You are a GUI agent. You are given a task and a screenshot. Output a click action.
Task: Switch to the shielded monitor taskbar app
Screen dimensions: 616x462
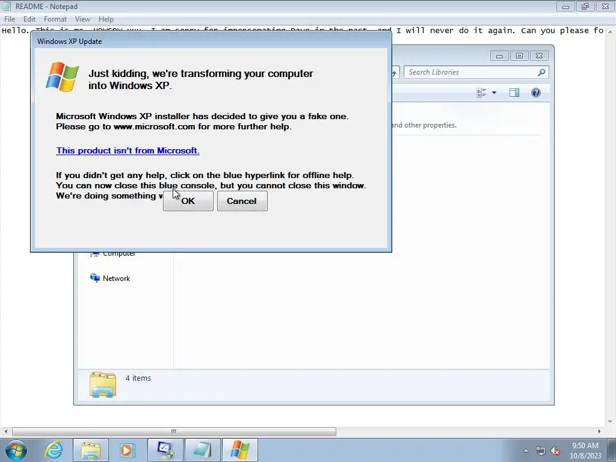[x=165, y=450]
